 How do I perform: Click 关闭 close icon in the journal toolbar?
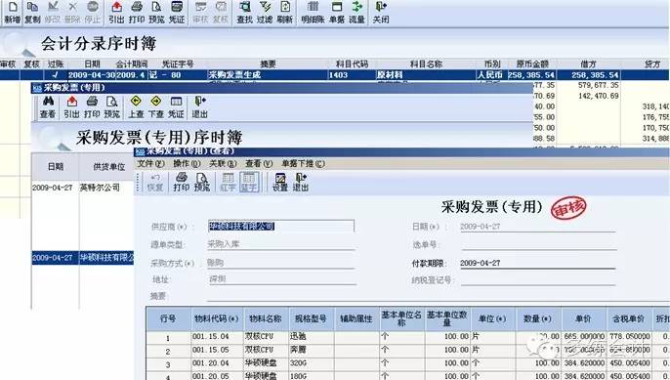[x=381, y=12]
